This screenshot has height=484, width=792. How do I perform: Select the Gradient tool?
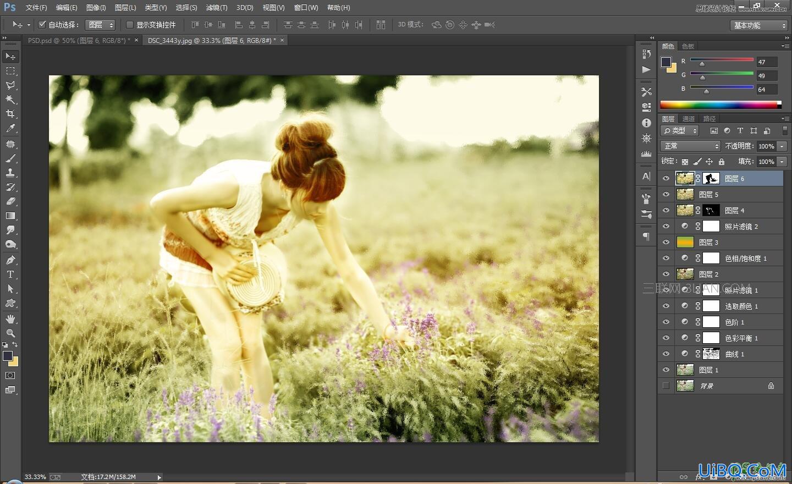click(x=10, y=216)
